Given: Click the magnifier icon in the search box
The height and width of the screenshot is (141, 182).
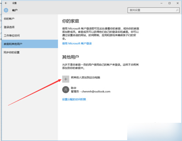Looking at the screenshot, I should [177, 10].
